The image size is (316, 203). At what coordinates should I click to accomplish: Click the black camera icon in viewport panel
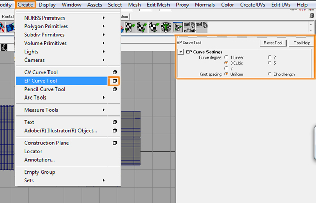tap(4, 47)
